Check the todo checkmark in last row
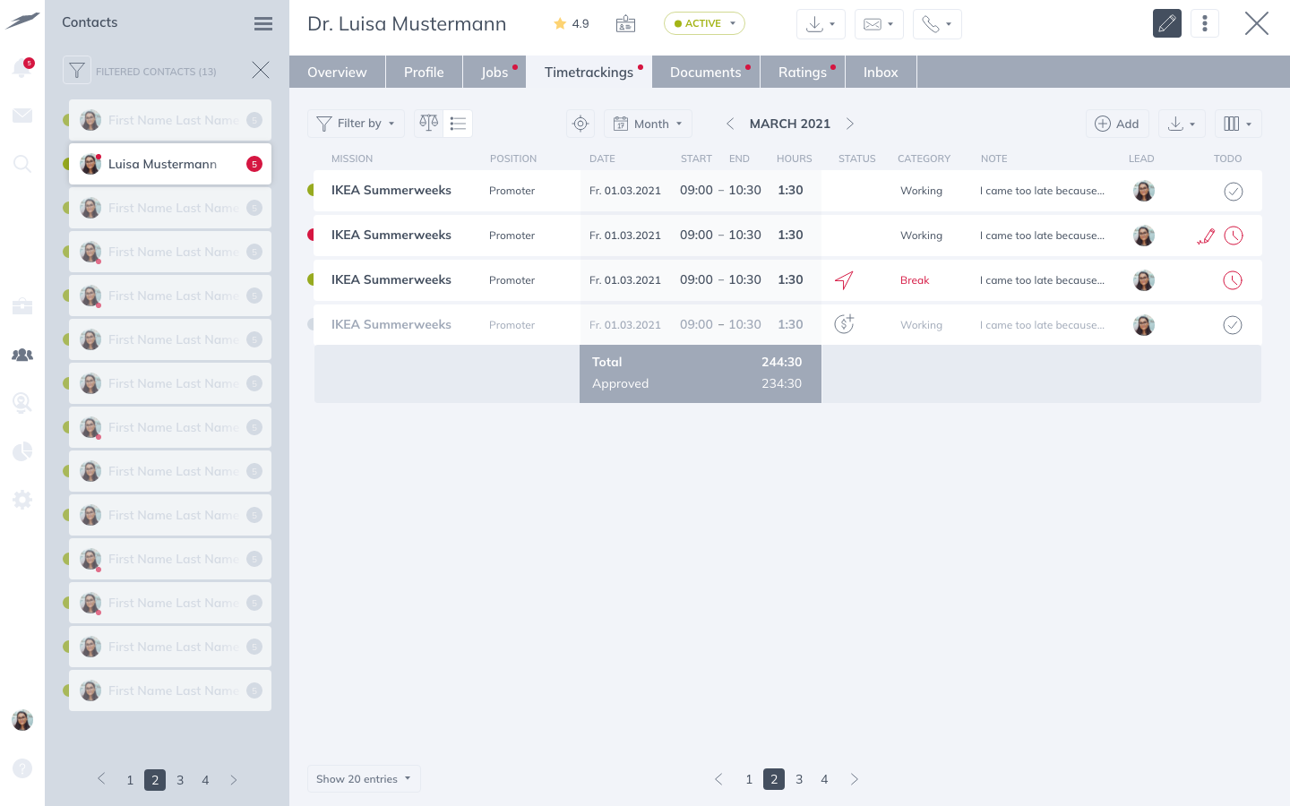 pyautogui.click(x=1233, y=325)
